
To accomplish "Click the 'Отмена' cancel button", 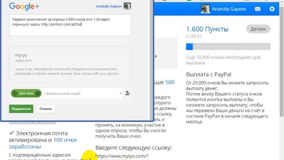I will [45, 108].
